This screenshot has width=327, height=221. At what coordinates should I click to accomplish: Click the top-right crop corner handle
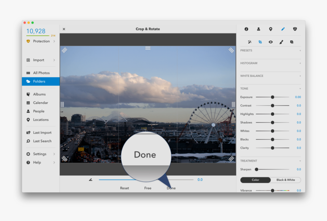[x=231, y=50]
